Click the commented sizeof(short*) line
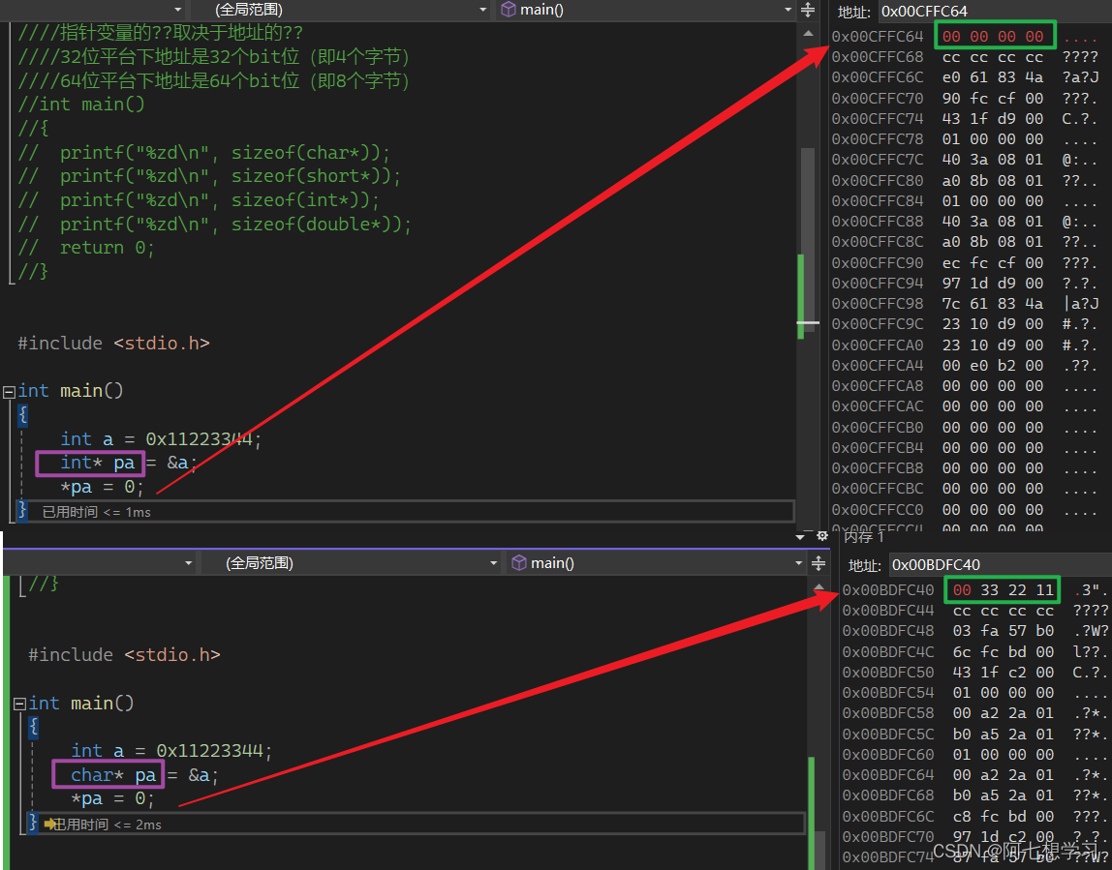This screenshot has height=870, width=1112. coord(209,176)
